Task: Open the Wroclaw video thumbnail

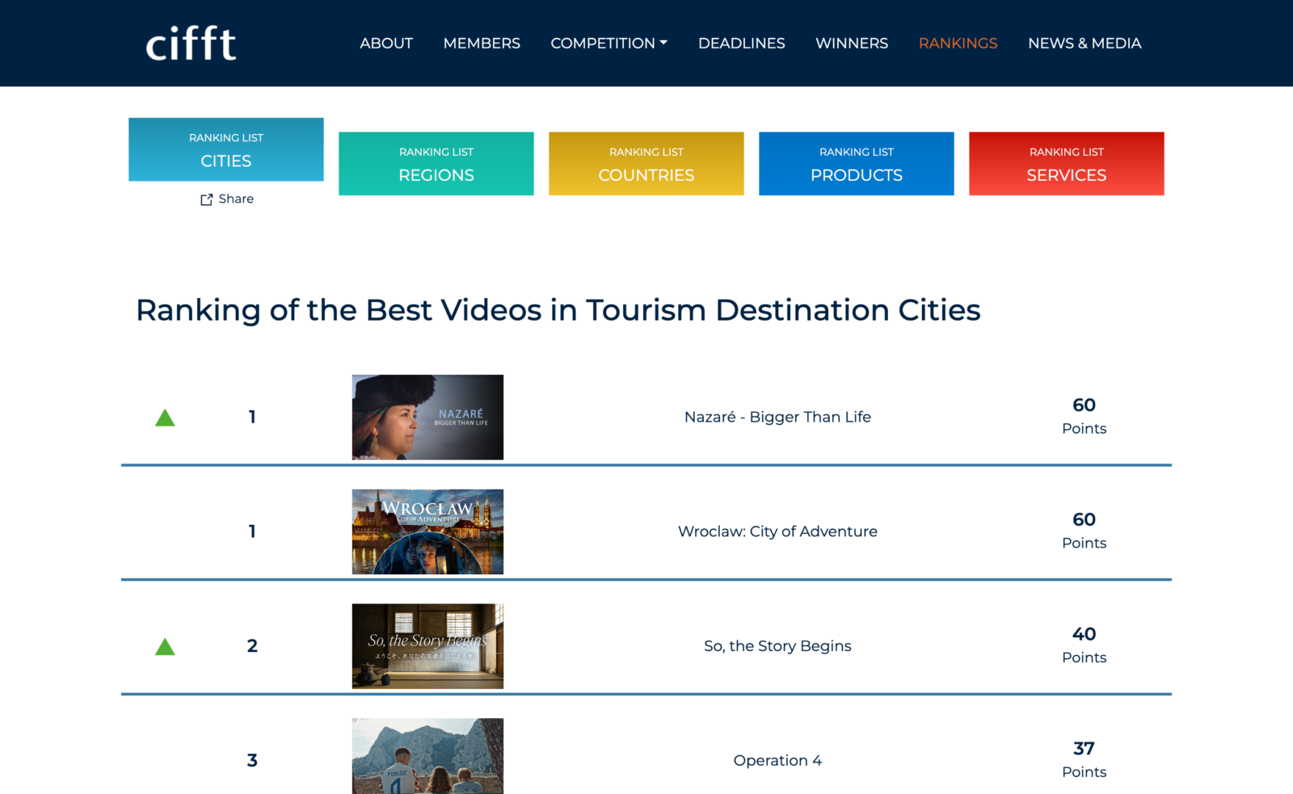Action: [427, 532]
